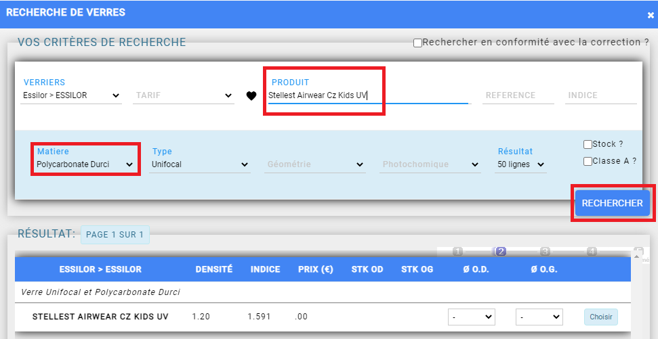
Task: Click the Ø O.G. column header
Action: tap(544, 269)
